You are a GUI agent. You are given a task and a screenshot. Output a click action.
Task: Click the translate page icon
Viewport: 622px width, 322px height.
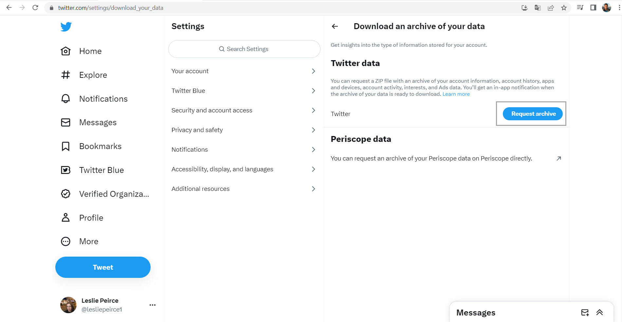538,8
